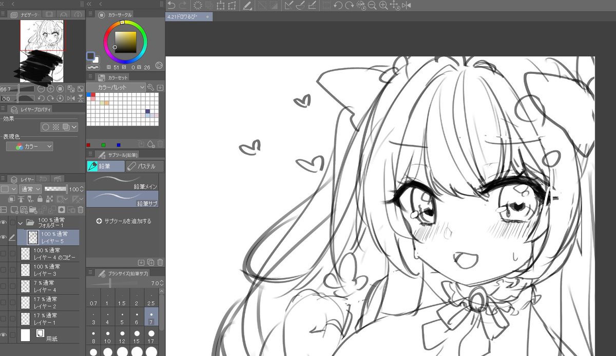This screenshot has height=356, width=616.
Task: Click New layer folder icon
Action: point(33,209)
